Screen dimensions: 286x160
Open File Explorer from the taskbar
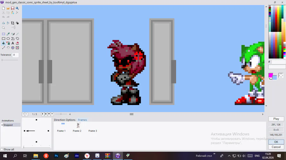tap(36, 156)
